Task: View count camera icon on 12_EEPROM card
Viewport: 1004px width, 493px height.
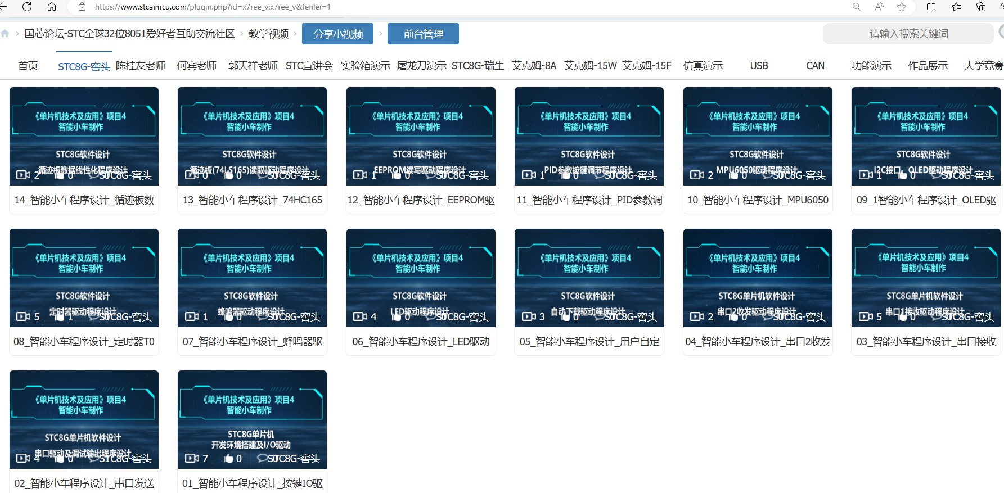Action: pos(360,175)
